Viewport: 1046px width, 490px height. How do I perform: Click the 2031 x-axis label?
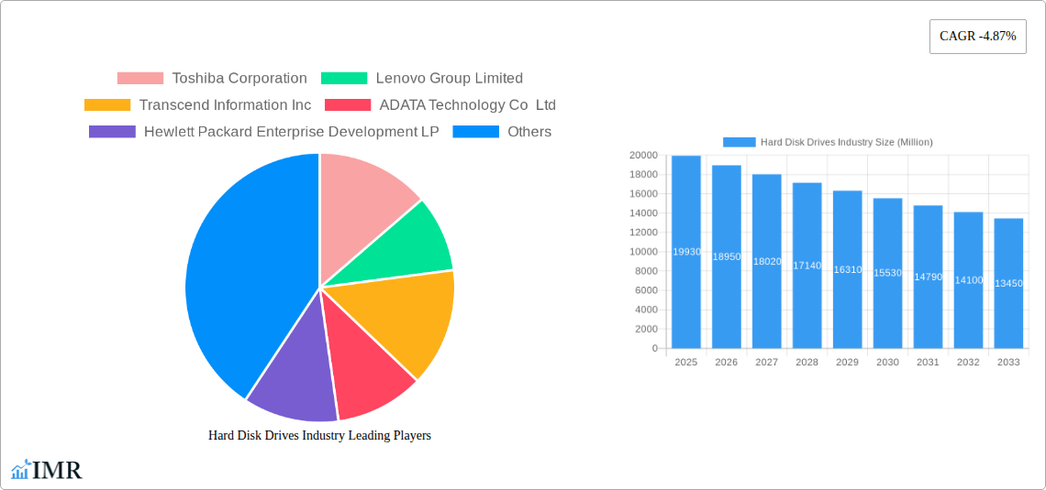click(928, 362)
